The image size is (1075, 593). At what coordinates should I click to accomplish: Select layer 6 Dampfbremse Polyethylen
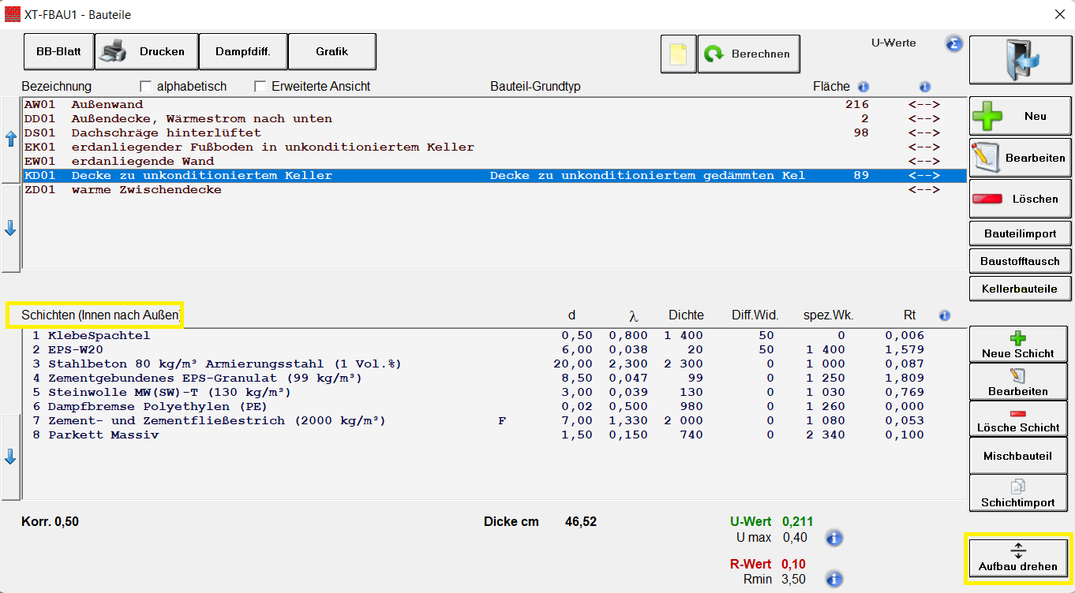(495, 407)
